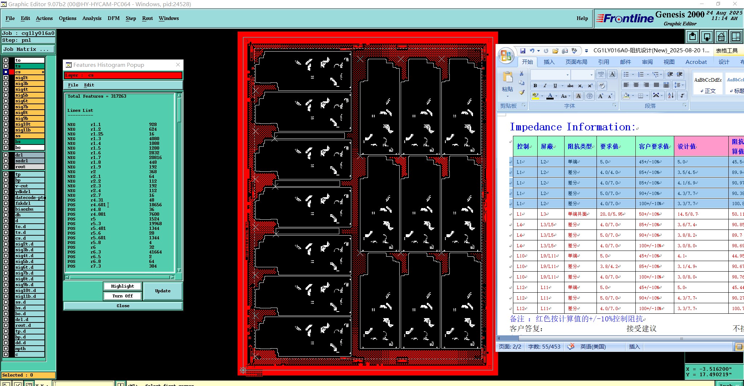
Task: Show or hide paragraph marks
Action: pyautogui.click(x=682, y=96)
